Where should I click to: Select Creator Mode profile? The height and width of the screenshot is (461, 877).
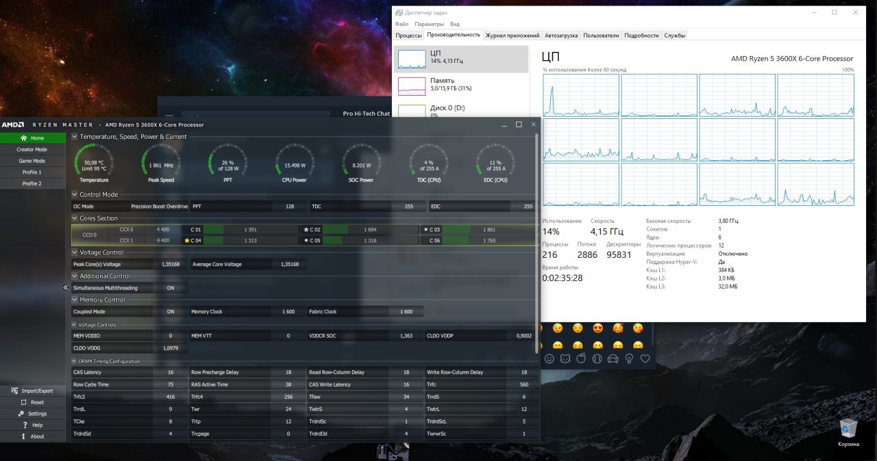33,149
